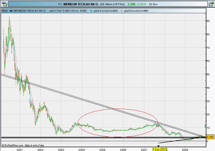Click the 23 Nov date label
The image size is (215, 151).
[x=153, y=4]
